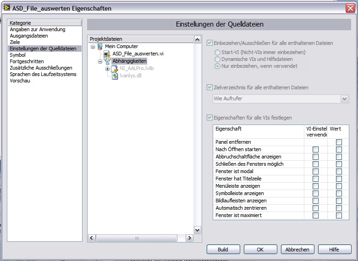Select Dynamische VIs und Hilfsdateien option
This screenshot has height=261, width=358.
click(217, 60)
